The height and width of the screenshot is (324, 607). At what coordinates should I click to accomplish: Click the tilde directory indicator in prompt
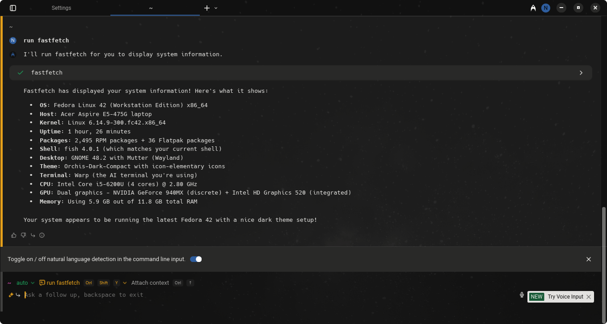9,283
